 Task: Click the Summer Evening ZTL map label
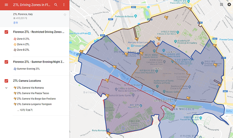[x=162, y=101]
